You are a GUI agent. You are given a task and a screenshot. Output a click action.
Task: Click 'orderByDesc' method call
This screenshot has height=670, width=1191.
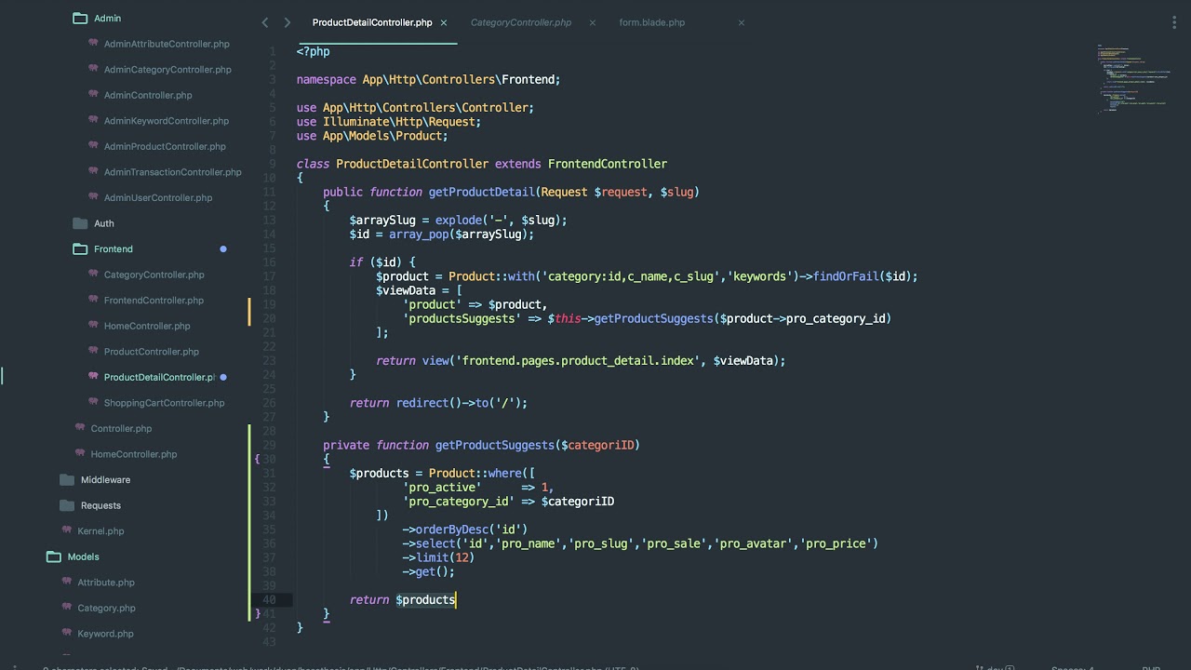point(451,529)
